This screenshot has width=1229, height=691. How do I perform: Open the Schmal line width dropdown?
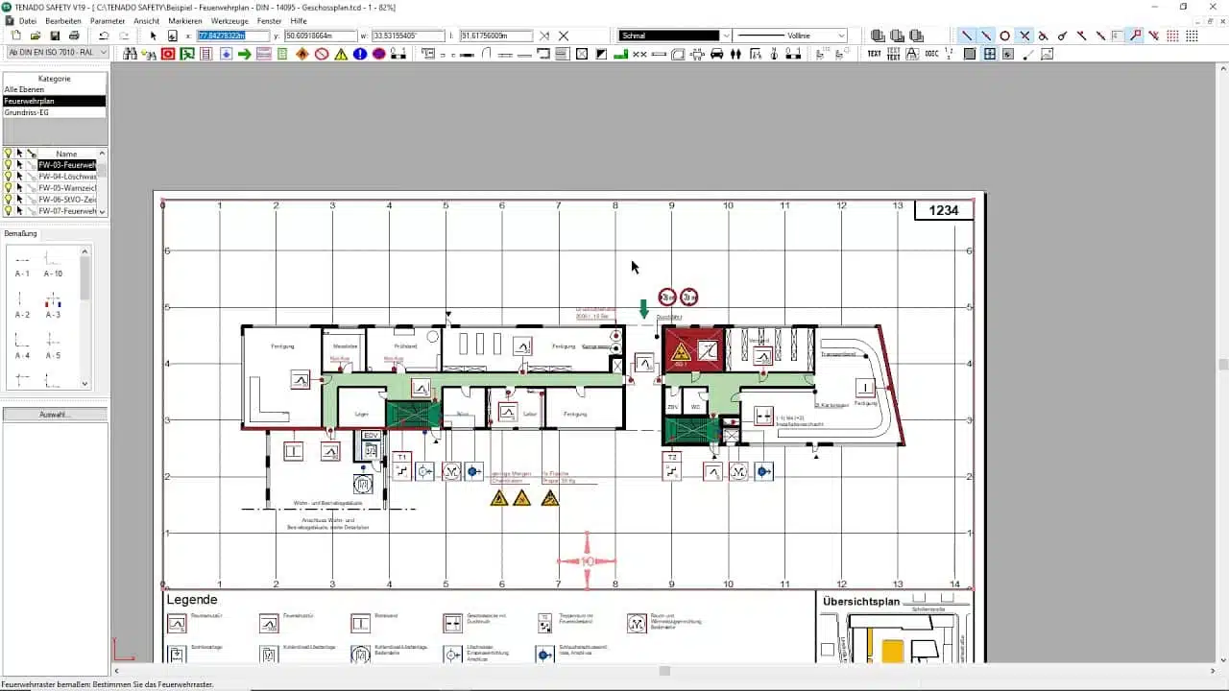(726, 36)
